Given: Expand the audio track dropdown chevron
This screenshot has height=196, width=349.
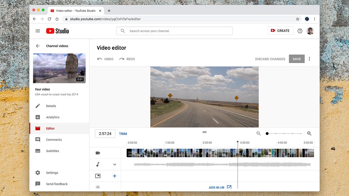Looking at the screenshot, I should [115, 165].
